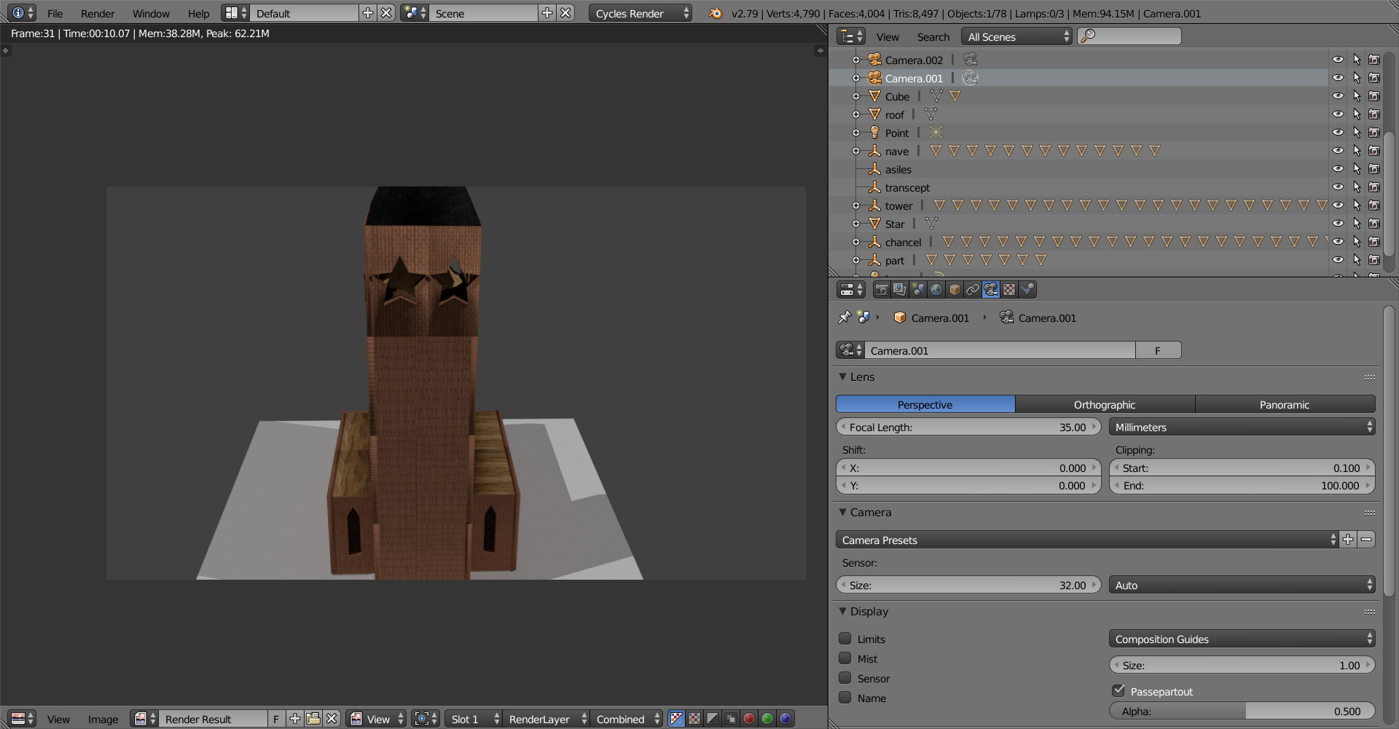This screenshot has height=729, width=1399.
Task: Click the pin icon in properties breadcrumb
Action: click(x=845, y=318)
